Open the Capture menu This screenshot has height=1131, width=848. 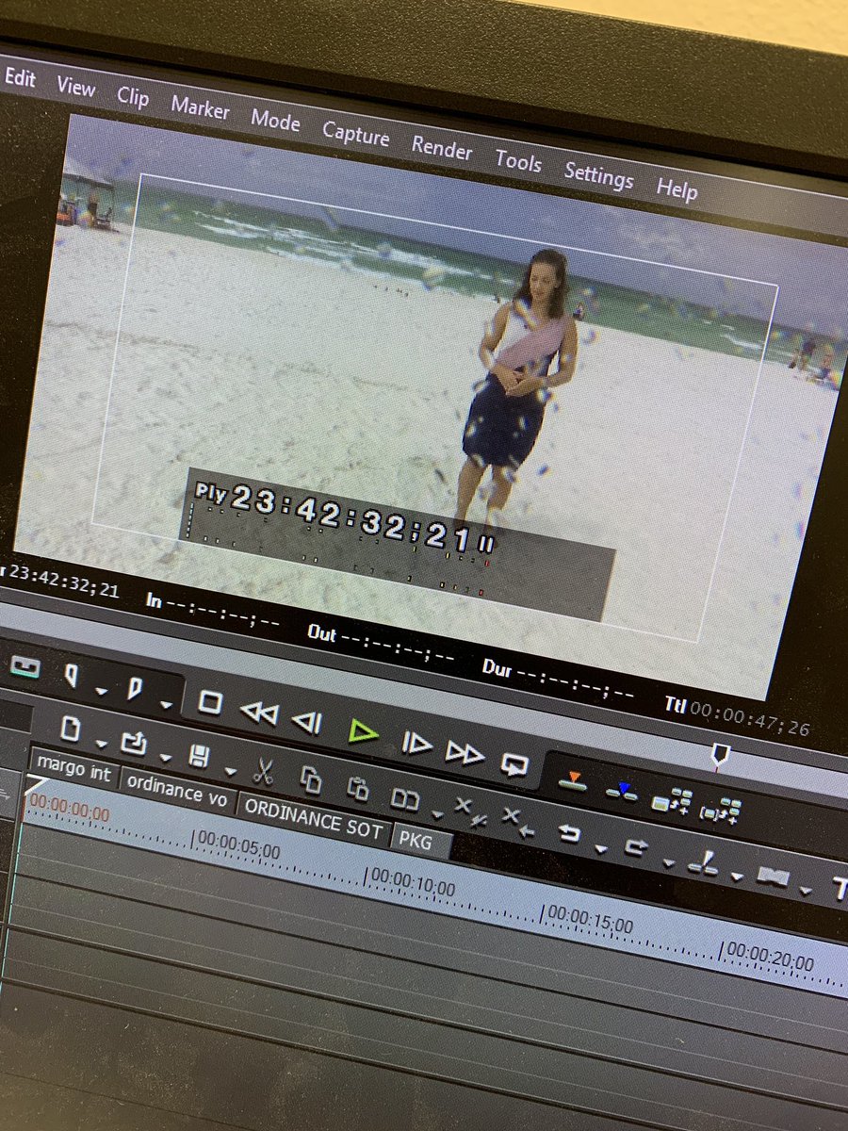click(x=355, y=134)
